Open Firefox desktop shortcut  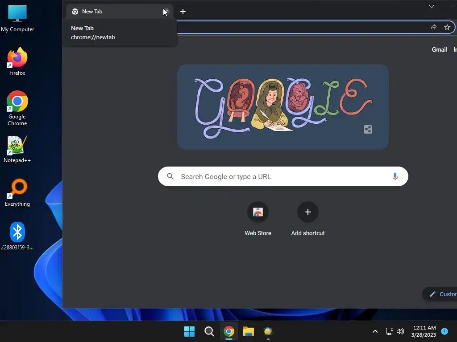[17, 61]
